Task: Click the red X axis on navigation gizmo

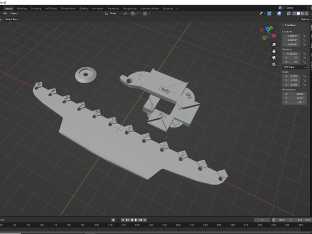Action: click(274, 36)
